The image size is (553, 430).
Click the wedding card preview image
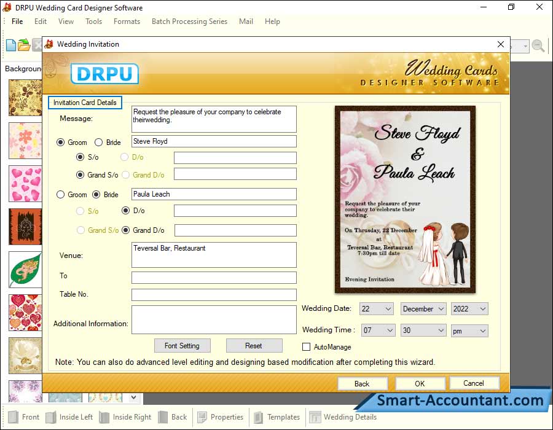pyautogui.click(x=406, y=200)
